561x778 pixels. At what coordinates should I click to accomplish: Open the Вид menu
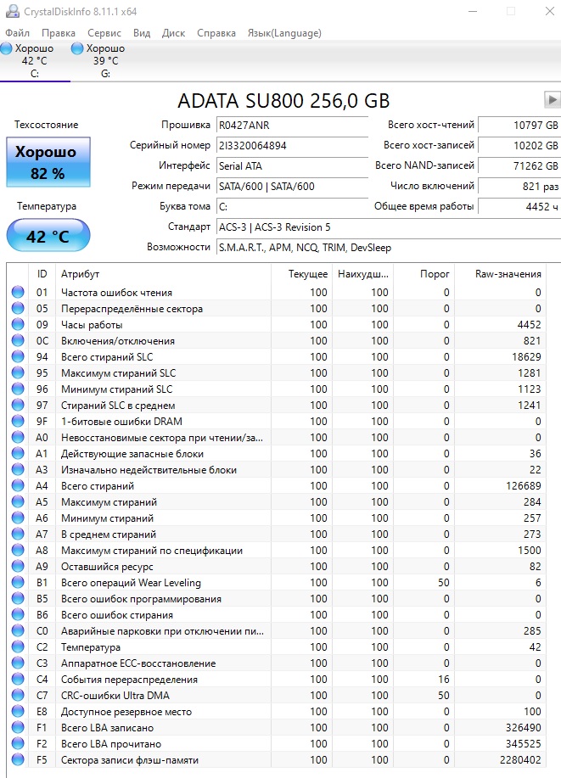point(142,33)
